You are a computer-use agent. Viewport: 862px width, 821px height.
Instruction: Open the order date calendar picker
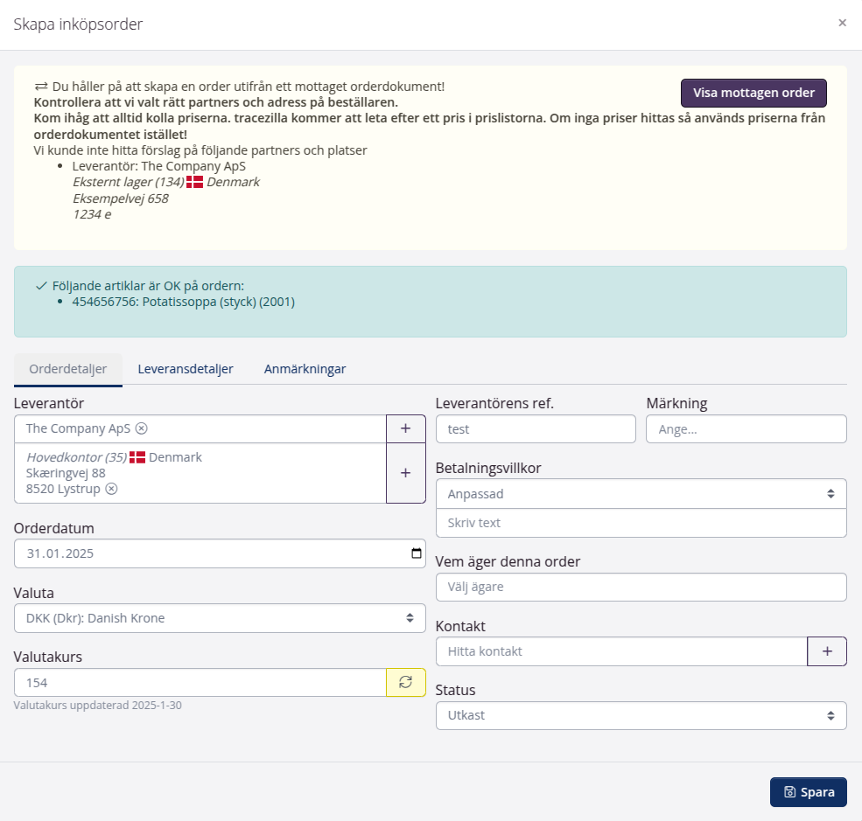click(415, 553)
